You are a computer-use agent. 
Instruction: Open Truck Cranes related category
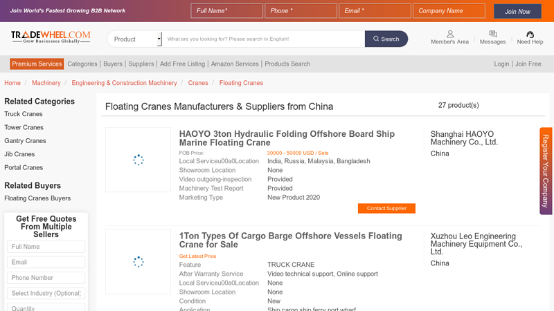24,114
